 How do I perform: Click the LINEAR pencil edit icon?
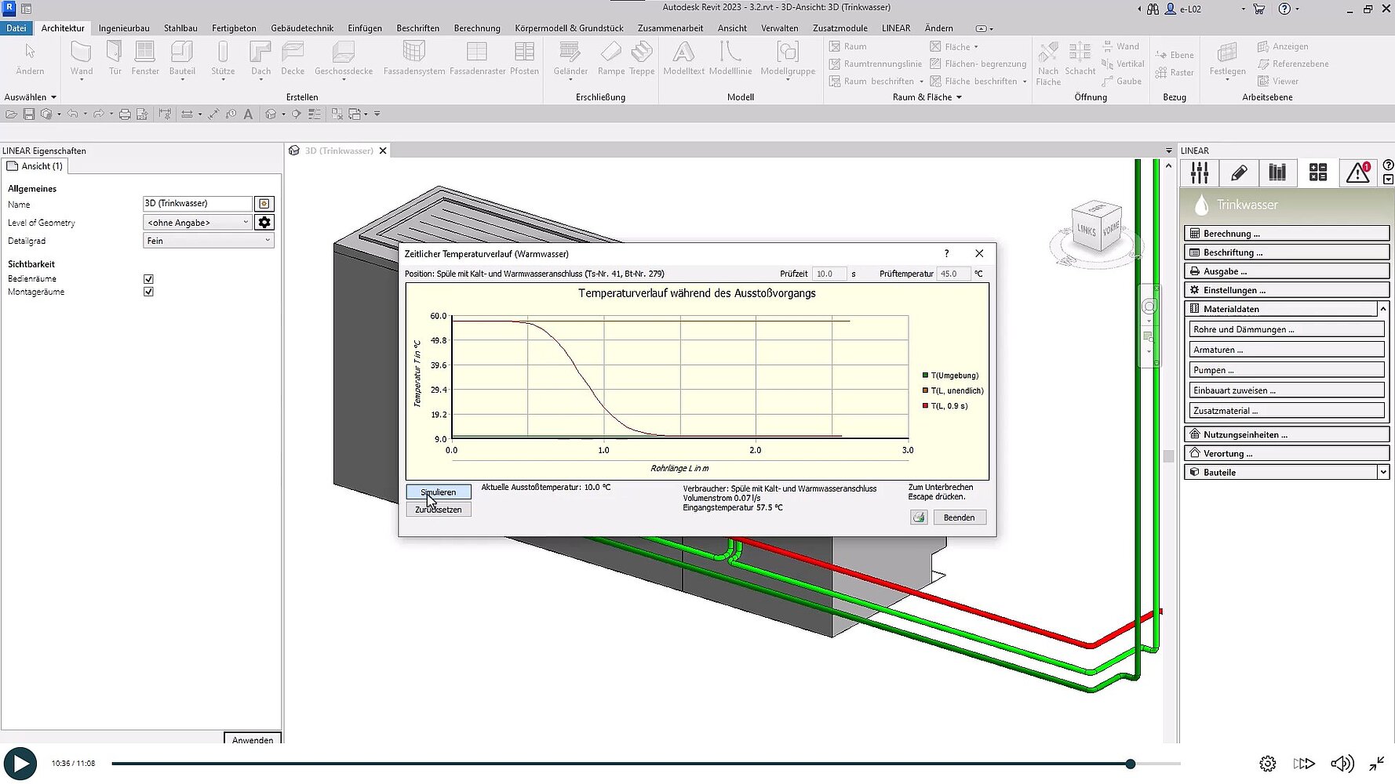click(1239, 172)
